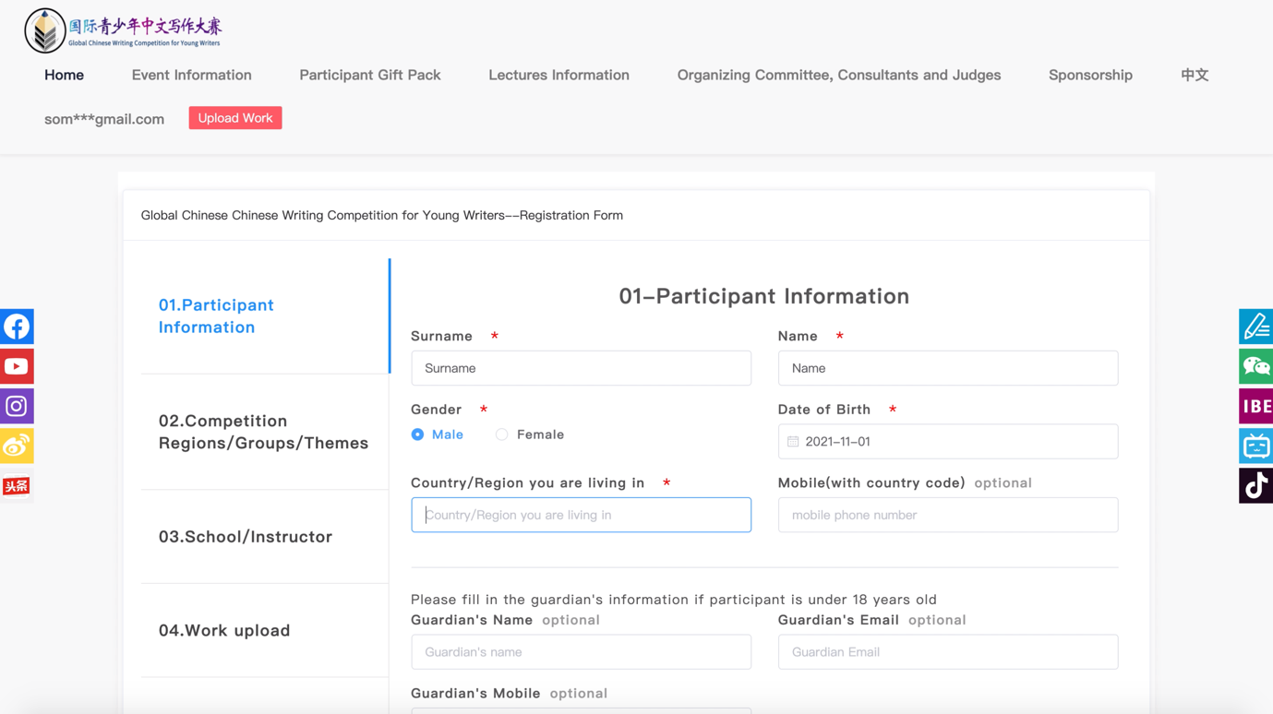Select the Female gender option

tap(530, 434)
